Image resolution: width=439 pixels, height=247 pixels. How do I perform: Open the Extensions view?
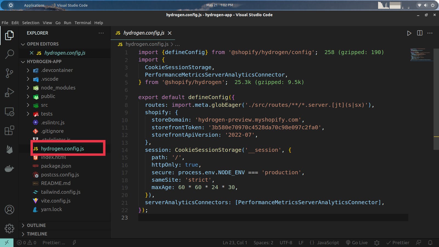9,130
